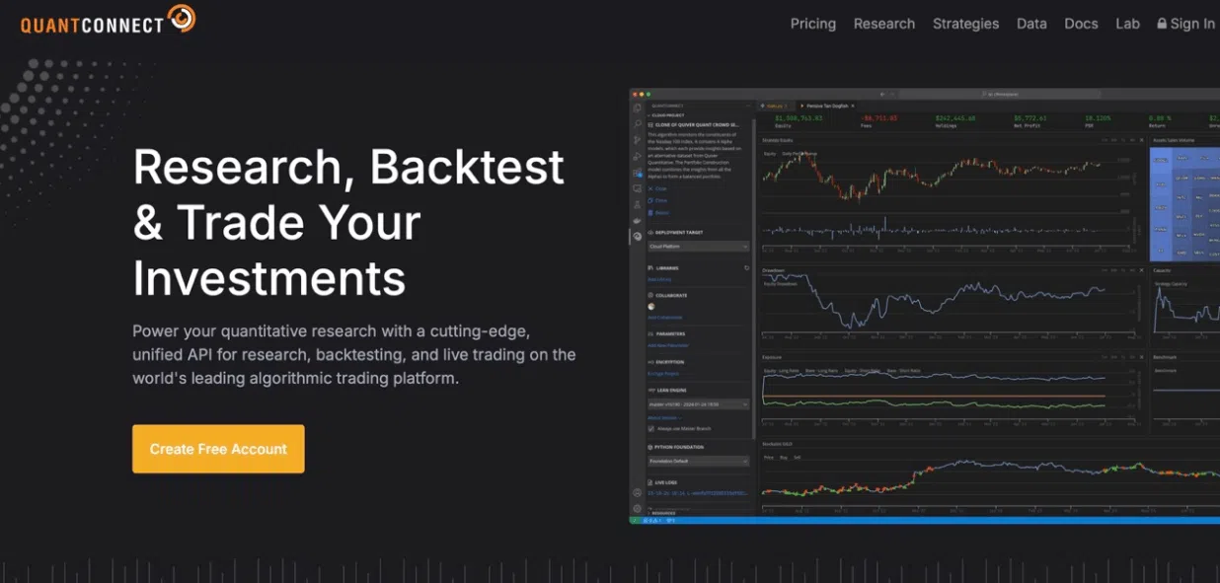The image size is (1220, 583).
Task: Enable the Always use Master Branch checkbox
Action: [x=650, y=428]
